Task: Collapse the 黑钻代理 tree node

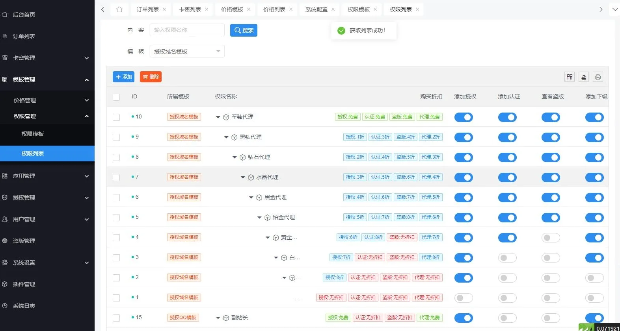Action: coord(226,137)
